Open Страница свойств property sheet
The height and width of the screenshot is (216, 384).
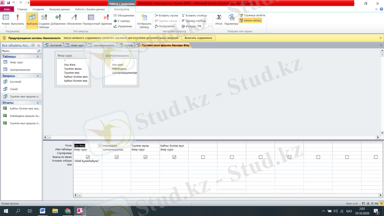point(252,15)
